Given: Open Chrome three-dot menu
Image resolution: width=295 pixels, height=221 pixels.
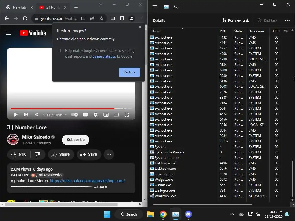Looking at the screenshot, I should tap(141, 18).
